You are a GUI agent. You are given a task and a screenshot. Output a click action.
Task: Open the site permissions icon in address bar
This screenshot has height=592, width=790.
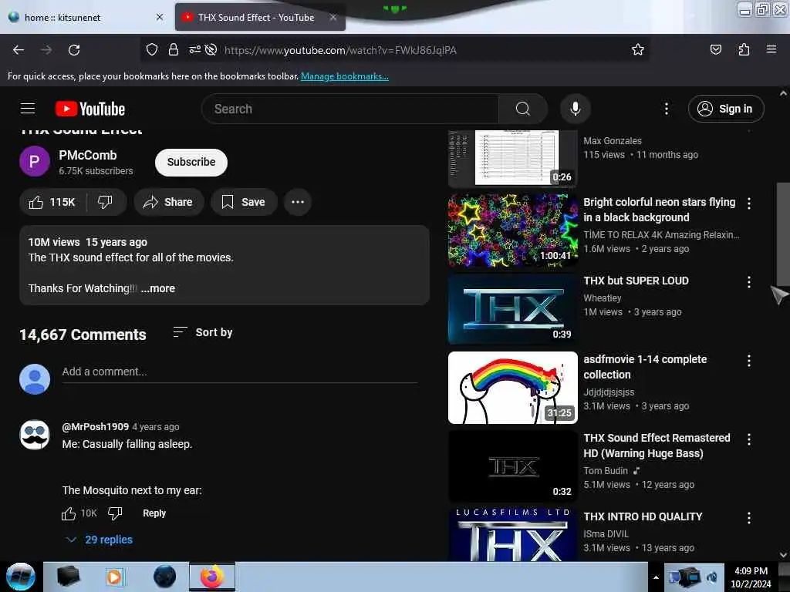pyautogui.click(x=194, y=49)
